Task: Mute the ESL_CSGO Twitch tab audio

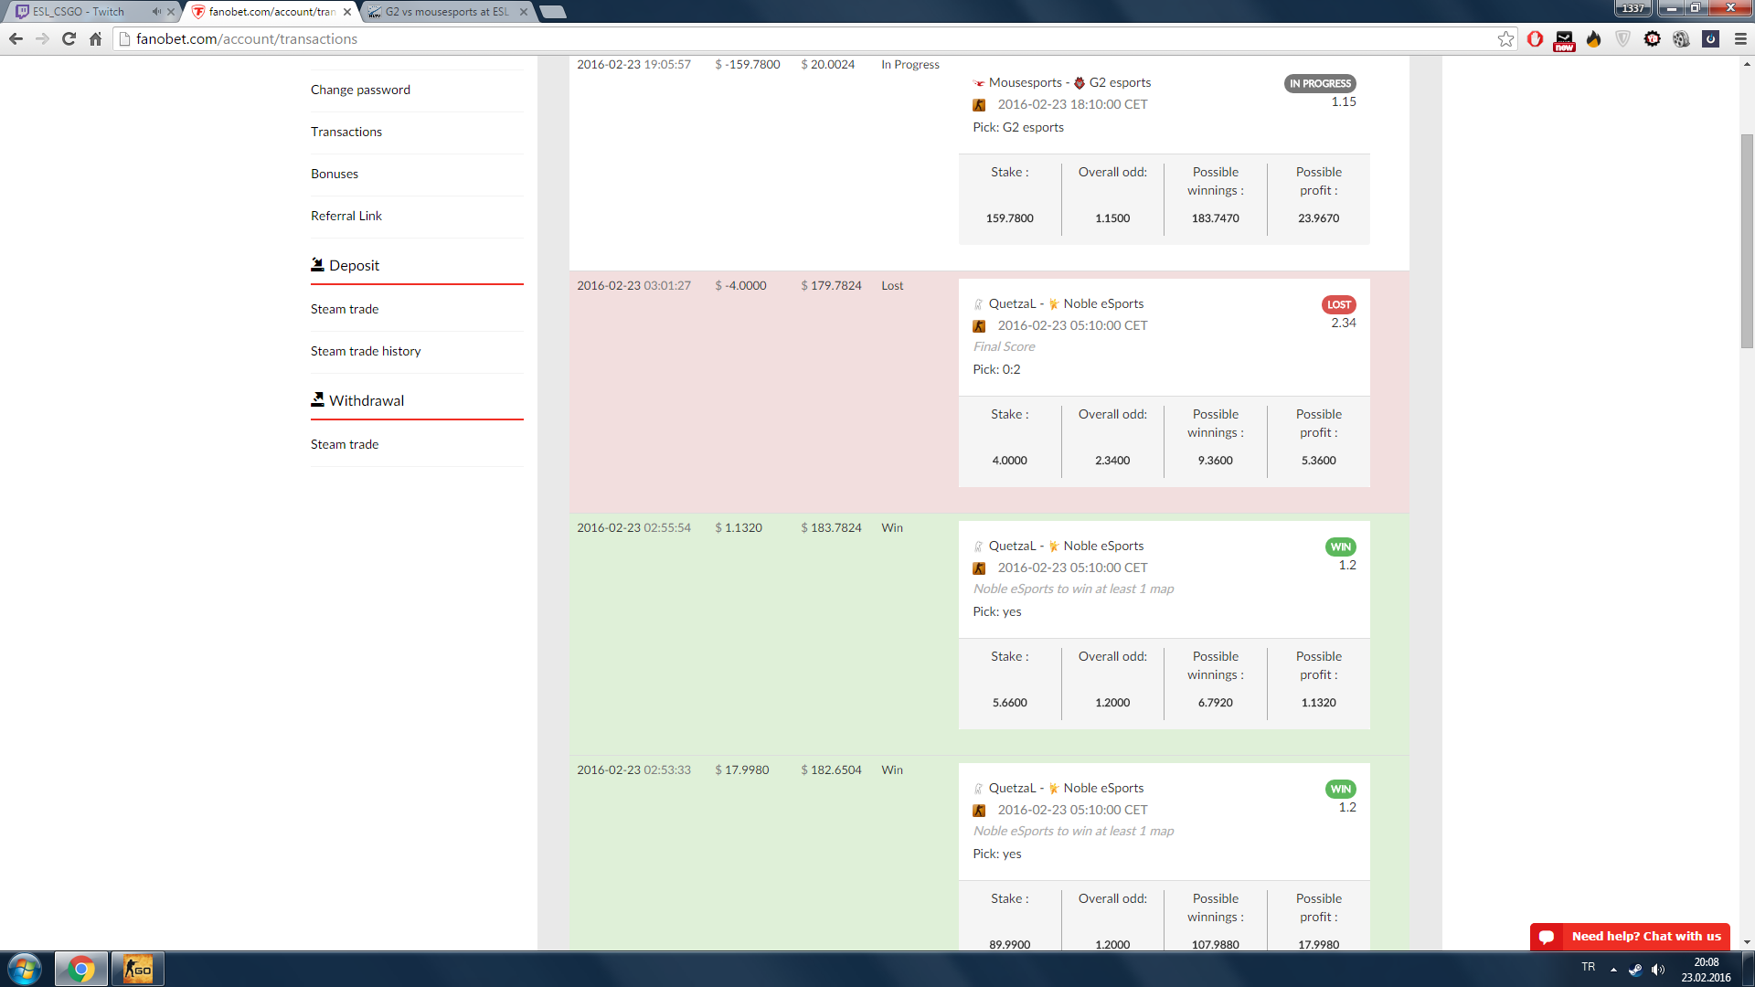Action: click(x=156, y=12)
